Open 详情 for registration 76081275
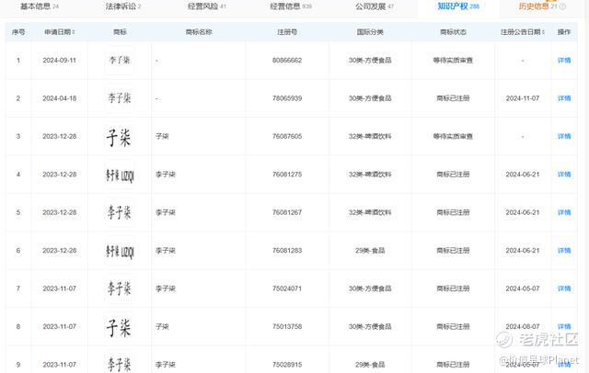Image resolution: width=589 pixels, height=373 pixels. [x=564, y=175]
